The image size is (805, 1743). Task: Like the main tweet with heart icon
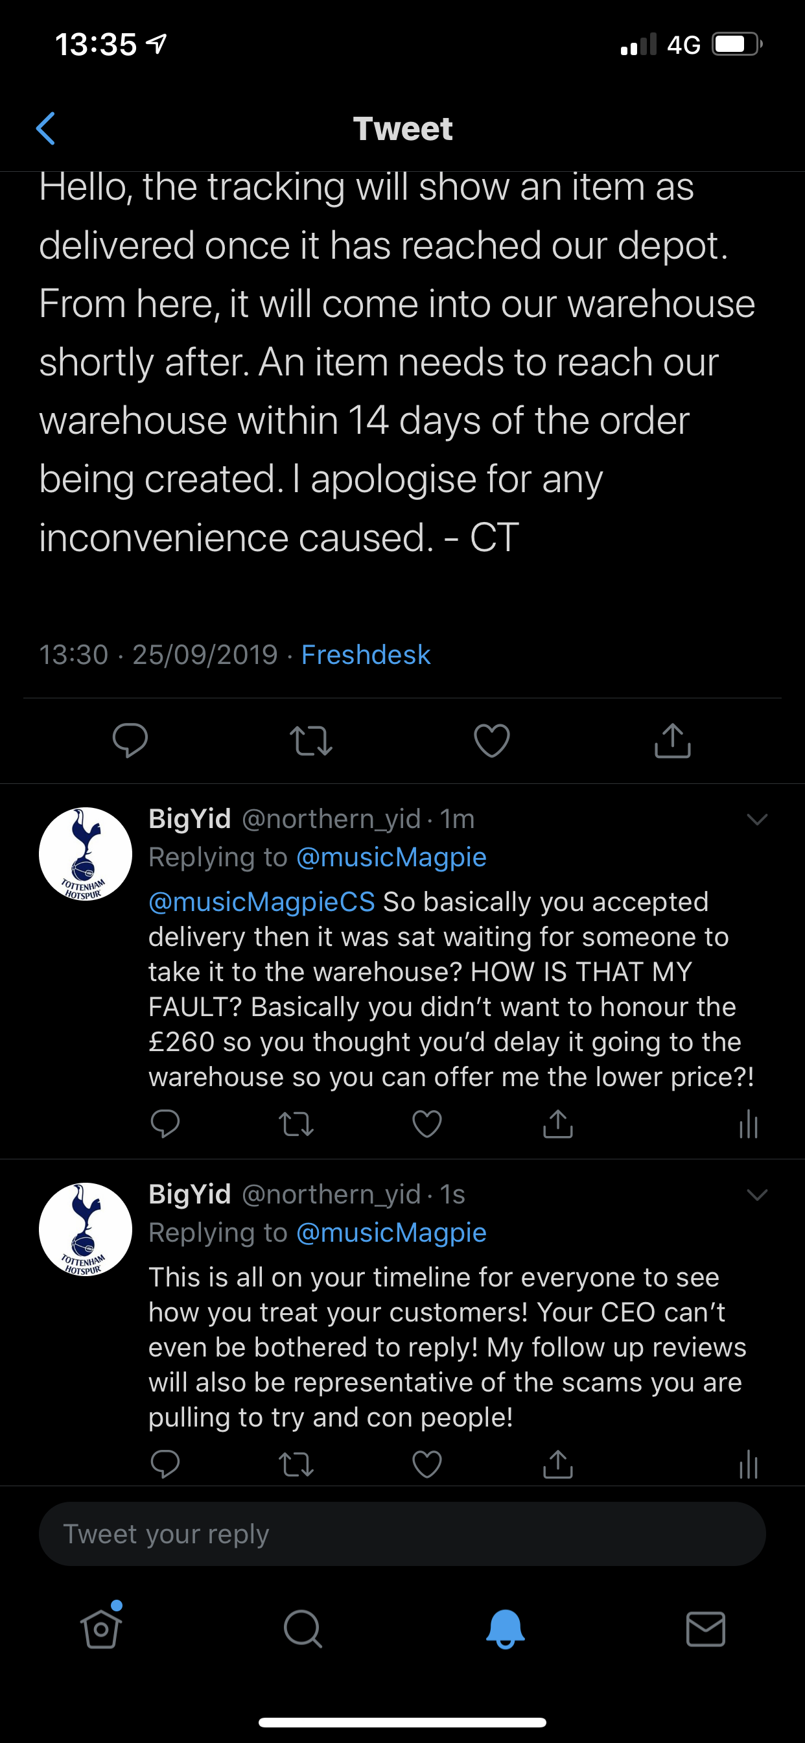pos(492,741)
